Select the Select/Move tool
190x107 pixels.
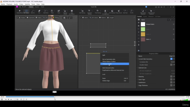pos(20,12)
